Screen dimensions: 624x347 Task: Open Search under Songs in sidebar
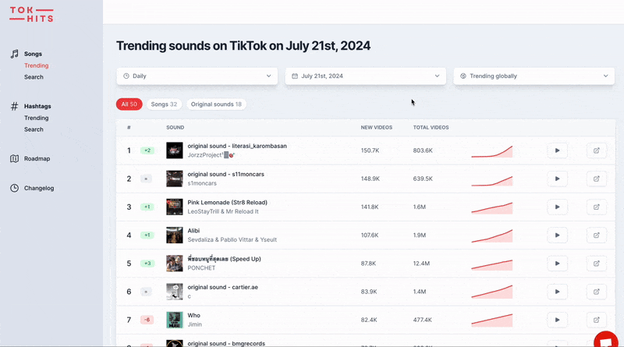pos(34,77)
